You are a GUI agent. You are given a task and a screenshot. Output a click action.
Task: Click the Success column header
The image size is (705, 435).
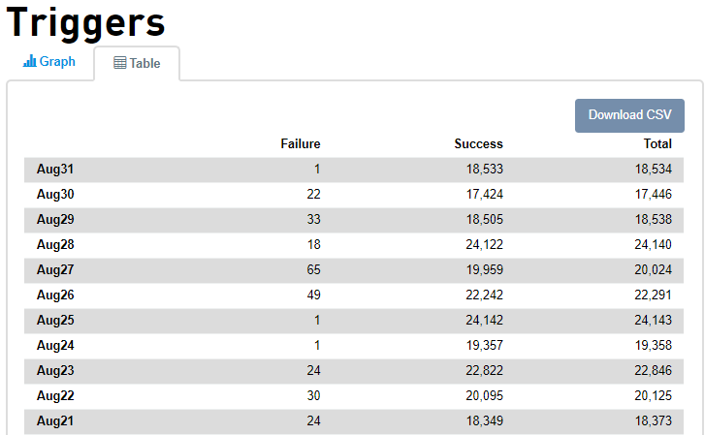[x=478, y=144]
